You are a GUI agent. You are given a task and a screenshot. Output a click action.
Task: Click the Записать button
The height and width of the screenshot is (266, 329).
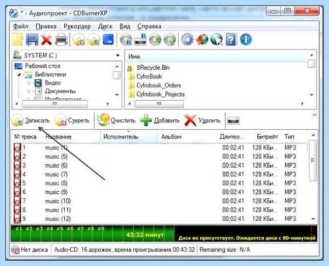(x=31, y=120)
